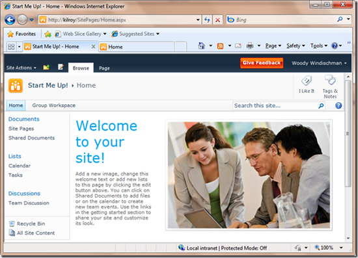Click the orange site logo icon
Image resolution: width=358 pixels, height=258 pixels.
[x=16, y=86]
